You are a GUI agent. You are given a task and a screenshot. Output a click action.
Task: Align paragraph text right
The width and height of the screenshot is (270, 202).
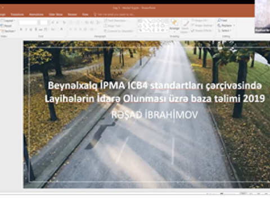(x=80, y=29)
